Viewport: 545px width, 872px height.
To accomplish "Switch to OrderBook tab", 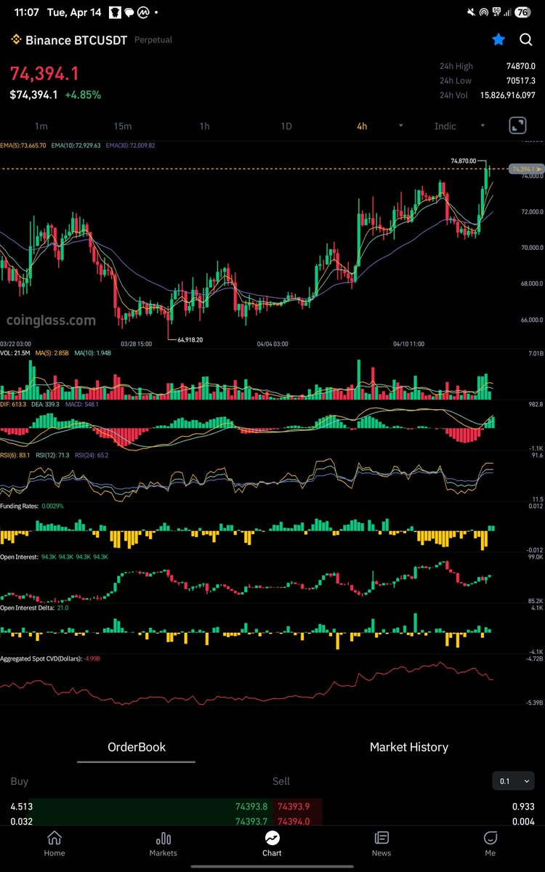I will click(x=137, y=747).
